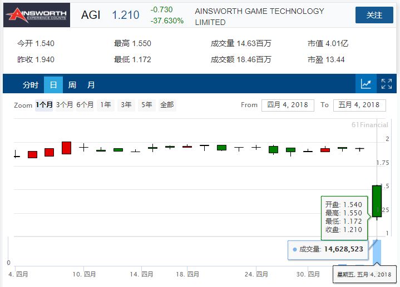Viewport: 400px width, 287px height.
Task: Click 成交量 14,628,523 tooltip
Action: pyautogui.click(x=328, y=249)
